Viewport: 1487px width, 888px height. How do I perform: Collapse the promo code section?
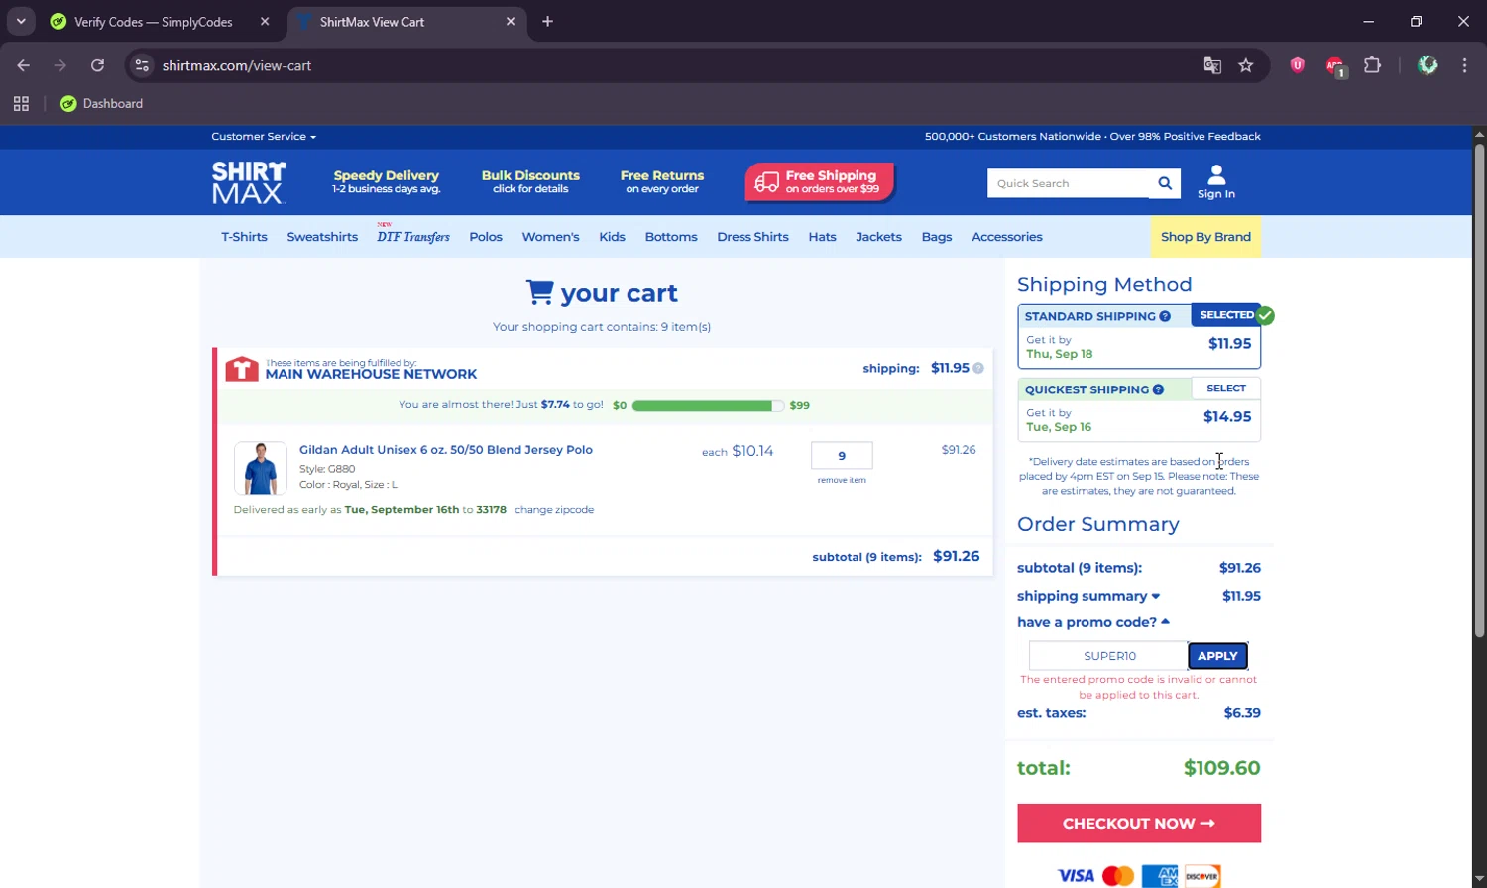1093,622
